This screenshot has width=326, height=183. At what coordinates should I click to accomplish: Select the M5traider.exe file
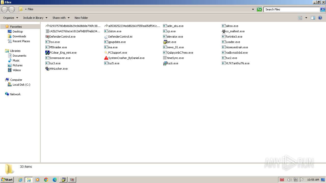point(56,47)
